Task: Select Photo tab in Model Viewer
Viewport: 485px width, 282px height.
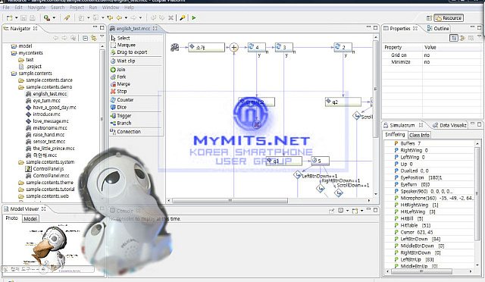Action: click(x=12, y=218)
